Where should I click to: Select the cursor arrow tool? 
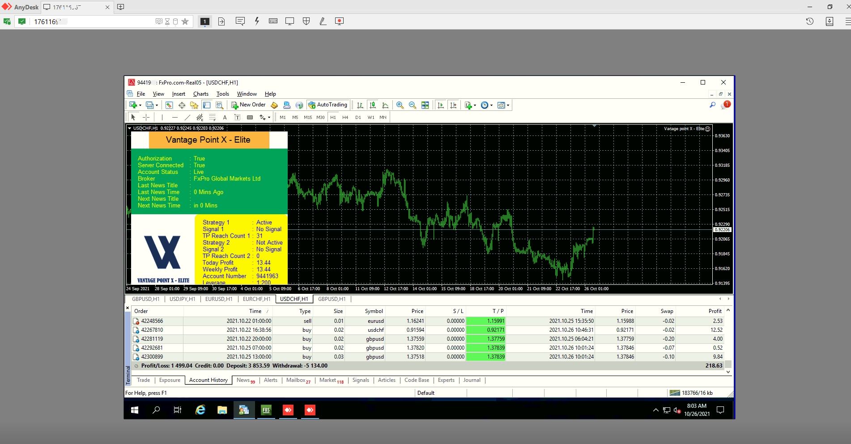coord(133,117)
